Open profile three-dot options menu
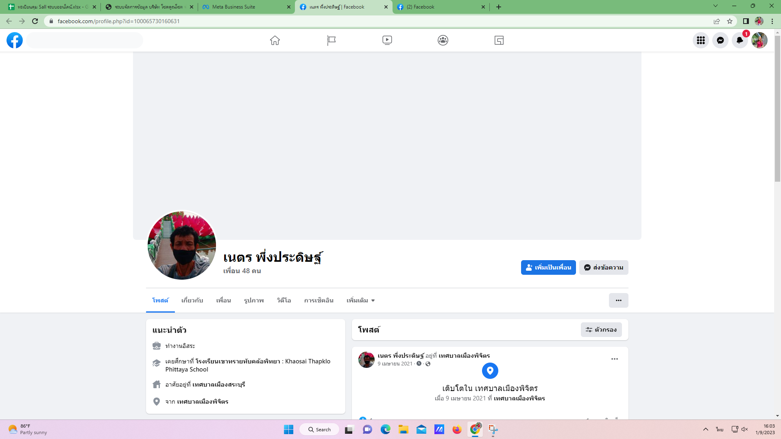 [x=618, y=300]
